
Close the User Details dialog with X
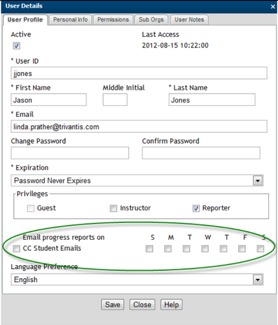pyautogui.click(x=273, y=6)
